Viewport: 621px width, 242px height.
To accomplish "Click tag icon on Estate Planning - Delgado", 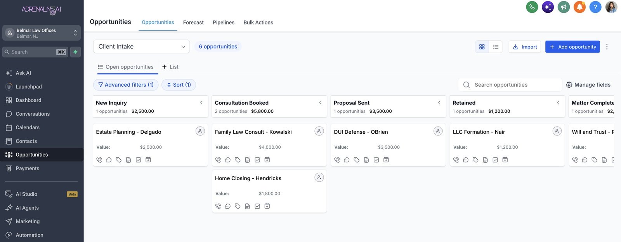I will click(x=119, y=160).
